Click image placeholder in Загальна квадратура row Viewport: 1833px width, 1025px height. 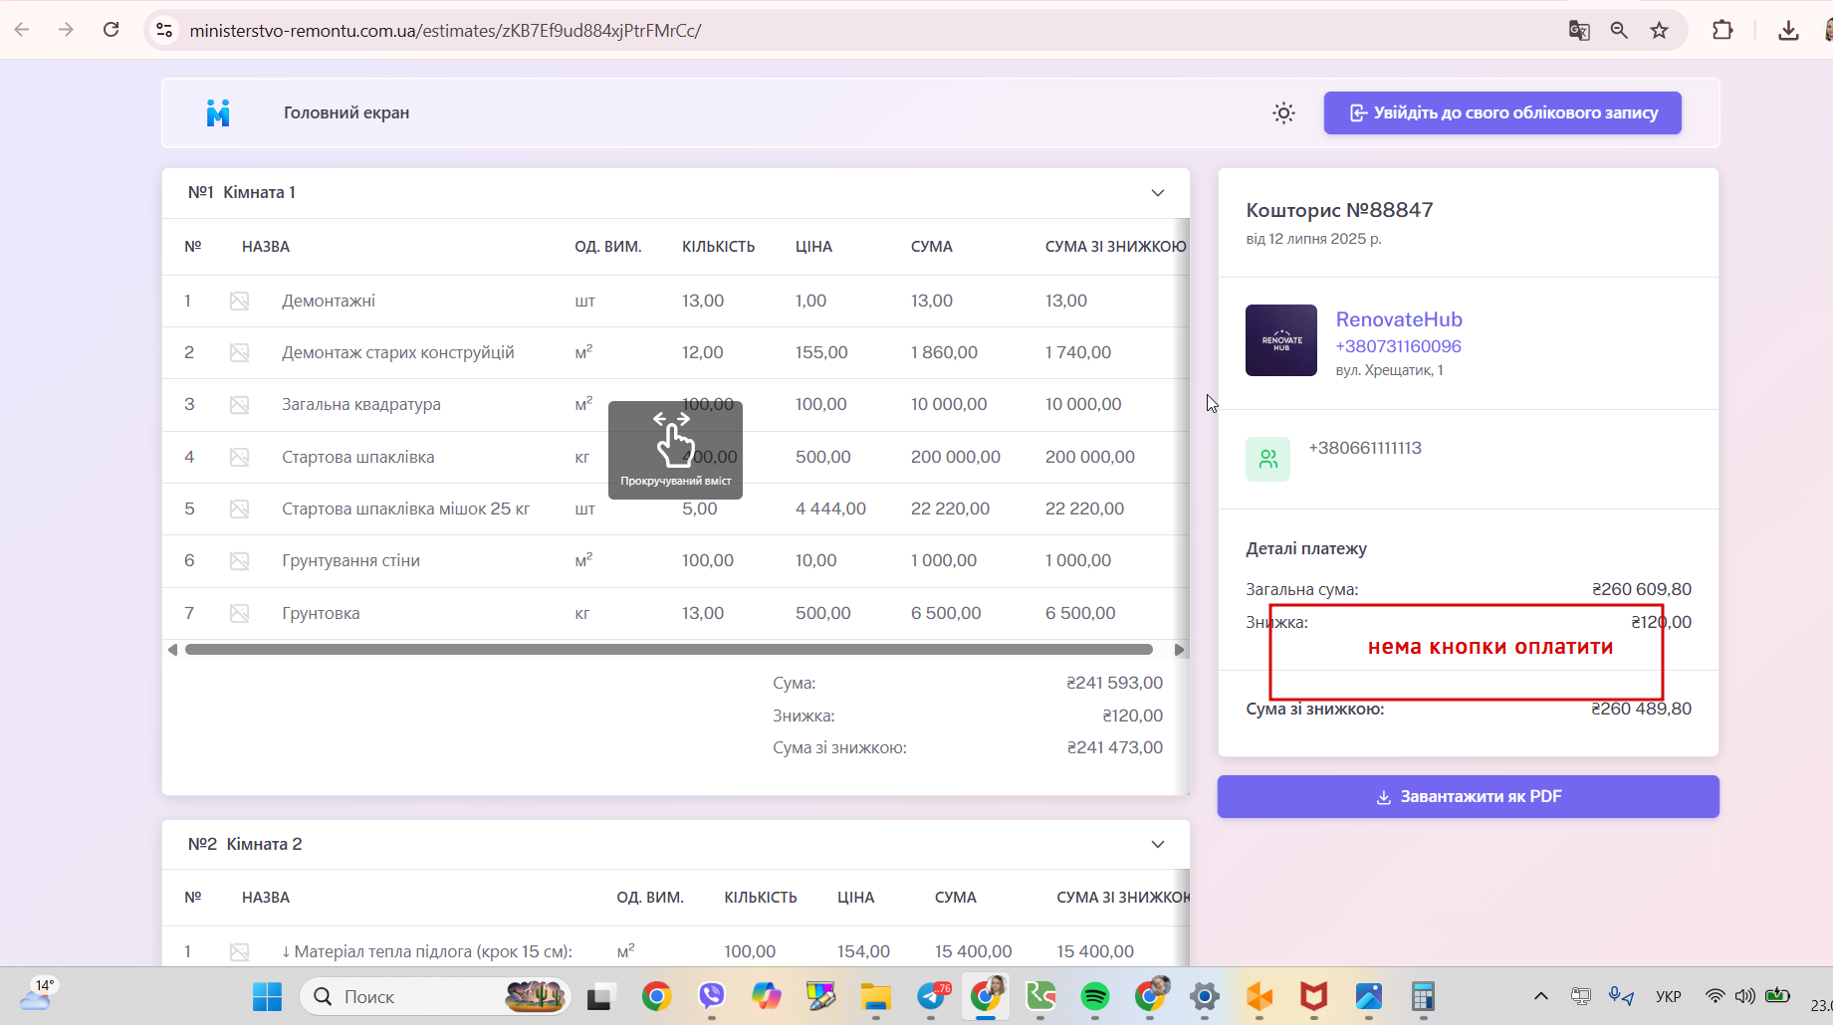[x=240, y=405]
